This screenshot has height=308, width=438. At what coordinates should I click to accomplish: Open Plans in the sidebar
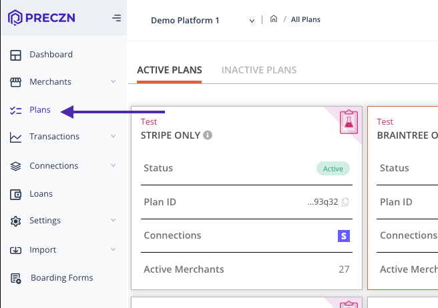point(39,110)
